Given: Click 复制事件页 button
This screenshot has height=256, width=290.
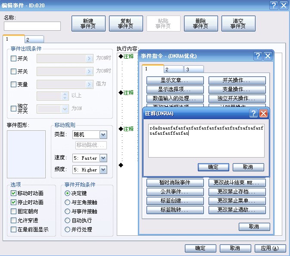Looking at the screenshot, I should [x=126, y=23].
